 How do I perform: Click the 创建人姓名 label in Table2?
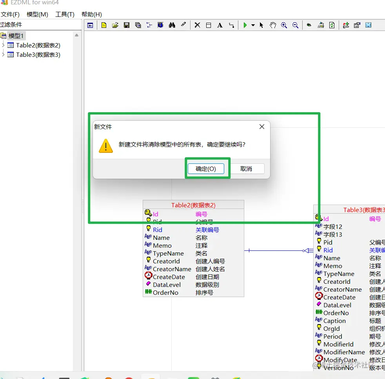tap(210, 269)
